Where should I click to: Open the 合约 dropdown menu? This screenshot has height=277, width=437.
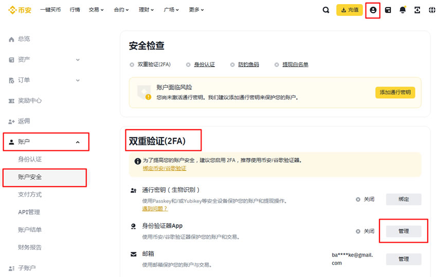pos(121,10)
